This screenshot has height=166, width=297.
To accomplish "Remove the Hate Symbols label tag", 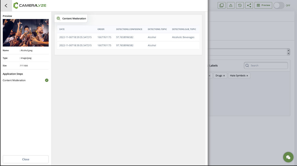I will coord(247,76).
